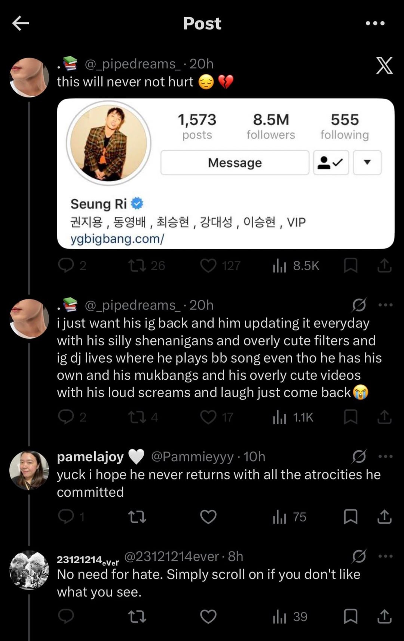
Task: Like the 'i just want his ig back' post
Action: [x=208, y=417]
